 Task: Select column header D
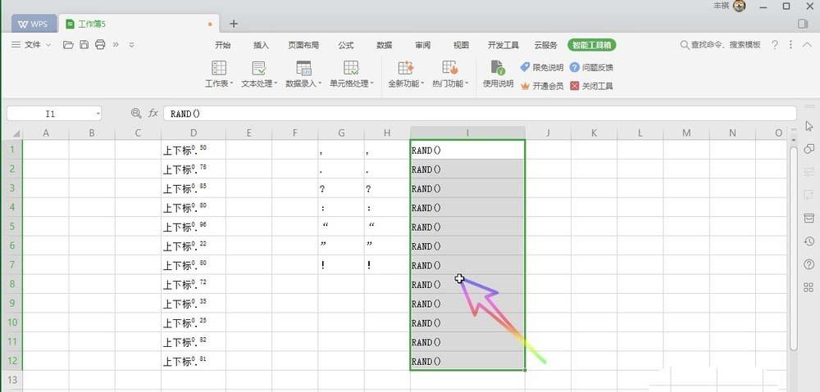coord(194,133)
